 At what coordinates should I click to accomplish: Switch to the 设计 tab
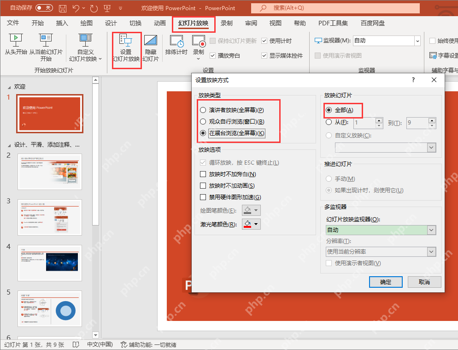click(111, 23)
